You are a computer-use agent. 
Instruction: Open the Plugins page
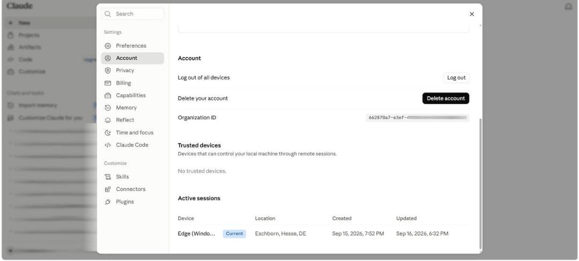click(x=132, y=202)
